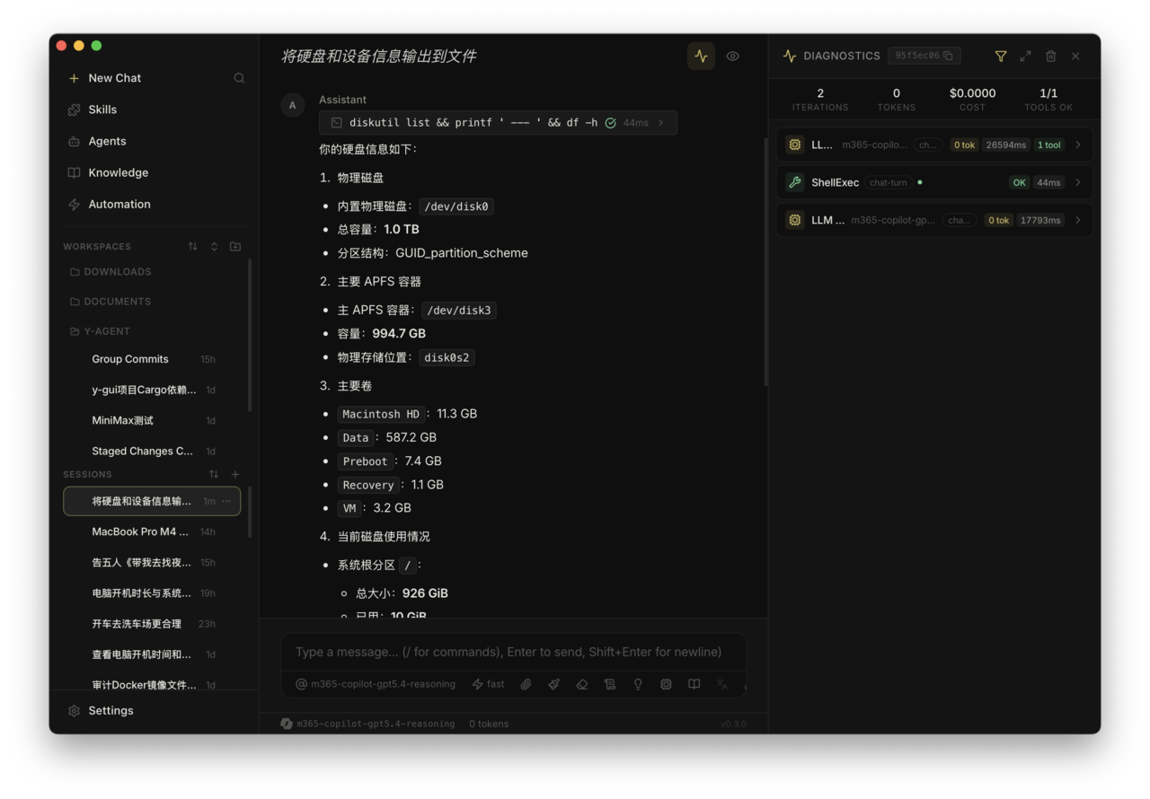Expand the ShellExec diagnostics entry
The height and width of the screenshot is (799, 1150).
(934, 182)
